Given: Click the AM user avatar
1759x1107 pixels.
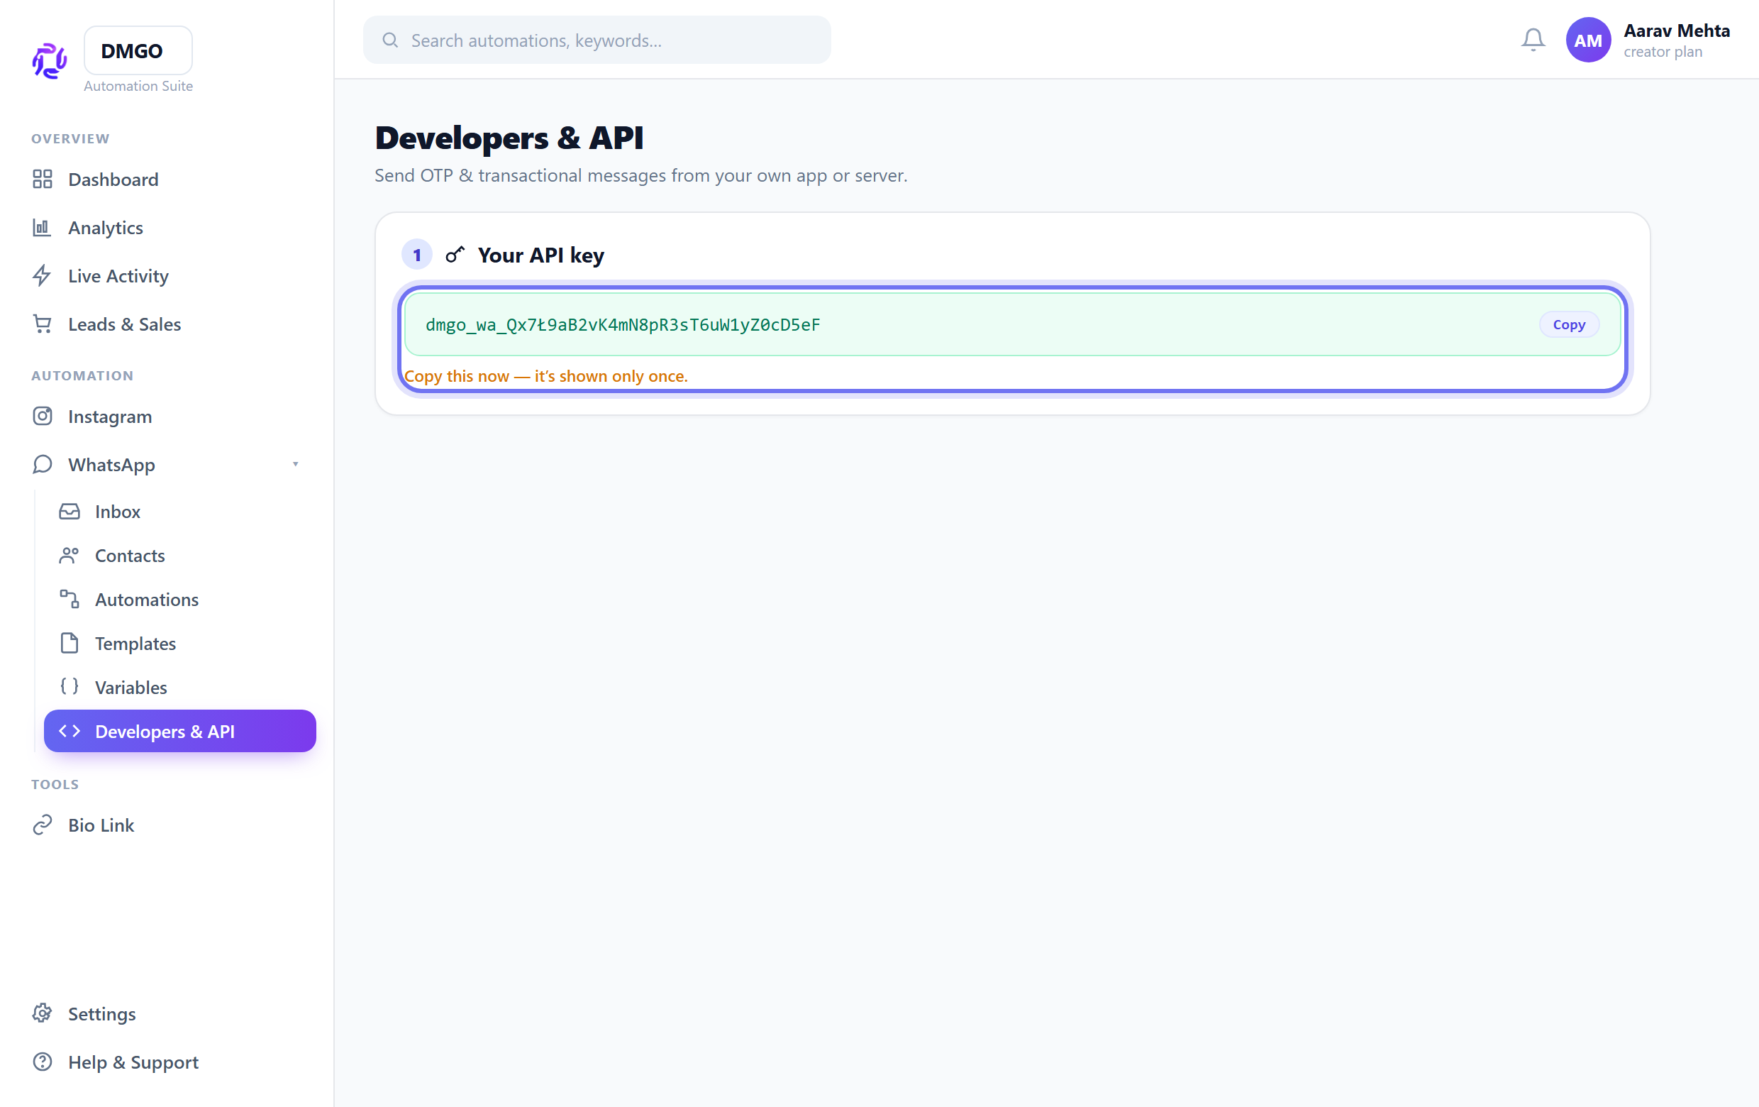Looking at the screenshot, I should (x=1587, y=40).
